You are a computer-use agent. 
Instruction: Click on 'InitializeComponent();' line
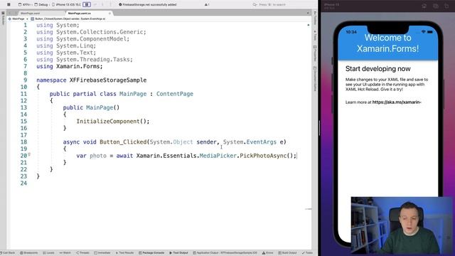[x=113, y=122]
